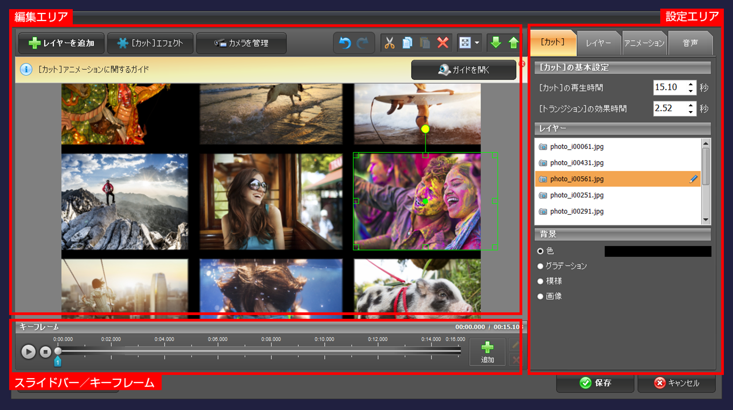Play the keyframe timeline preview
Viewport: 733px width, 410px height.
tap(29, 352)
